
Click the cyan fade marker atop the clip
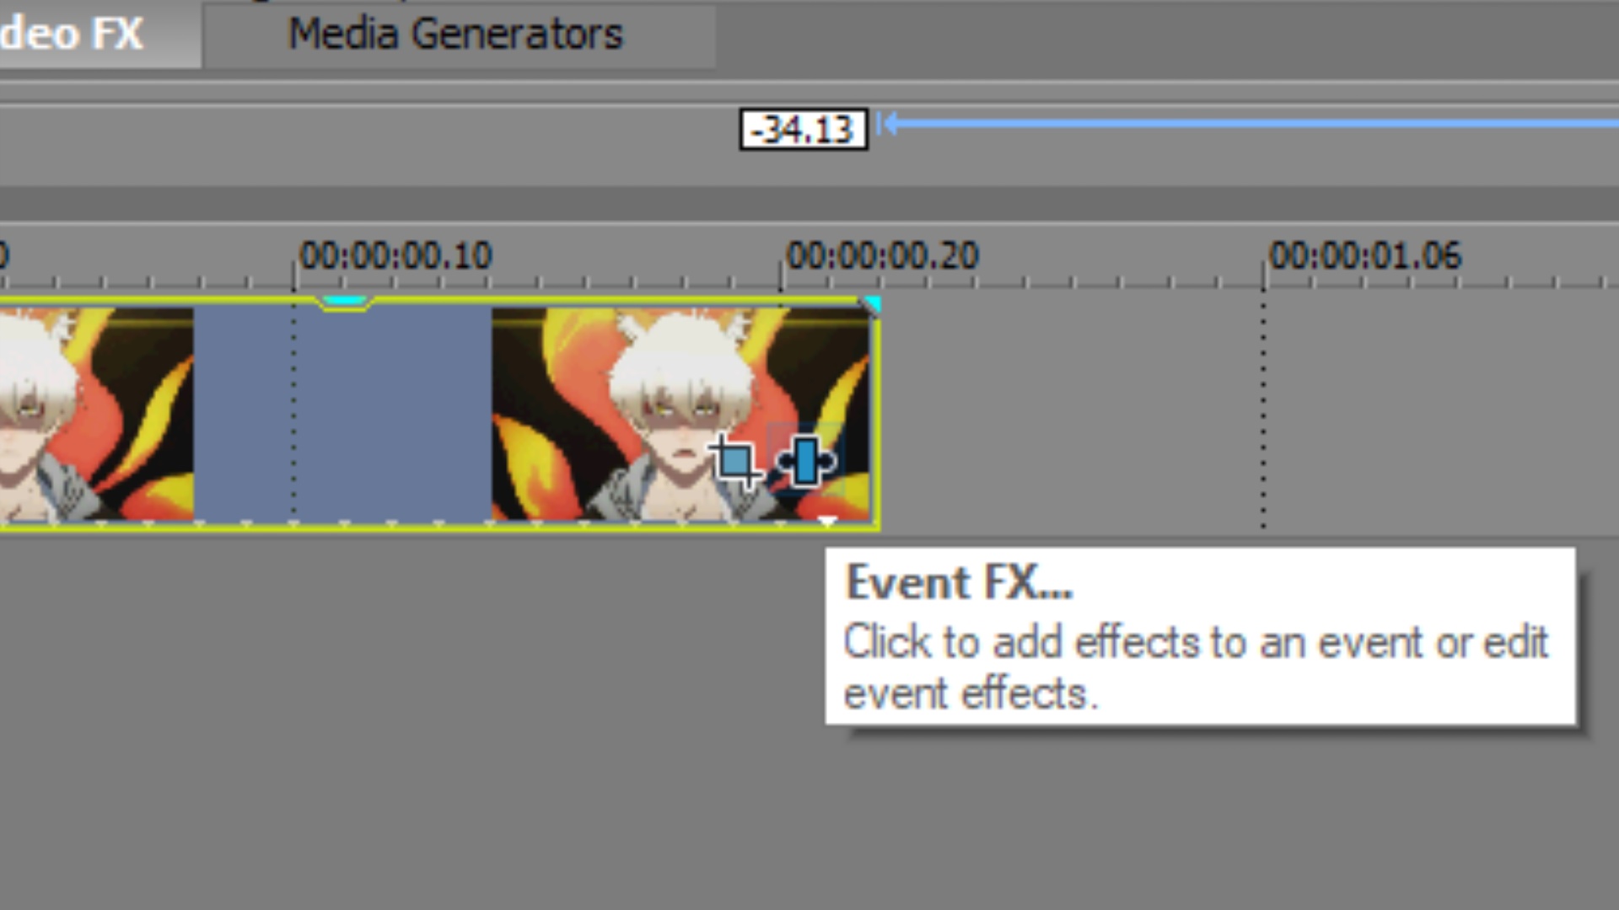[345, 302]
